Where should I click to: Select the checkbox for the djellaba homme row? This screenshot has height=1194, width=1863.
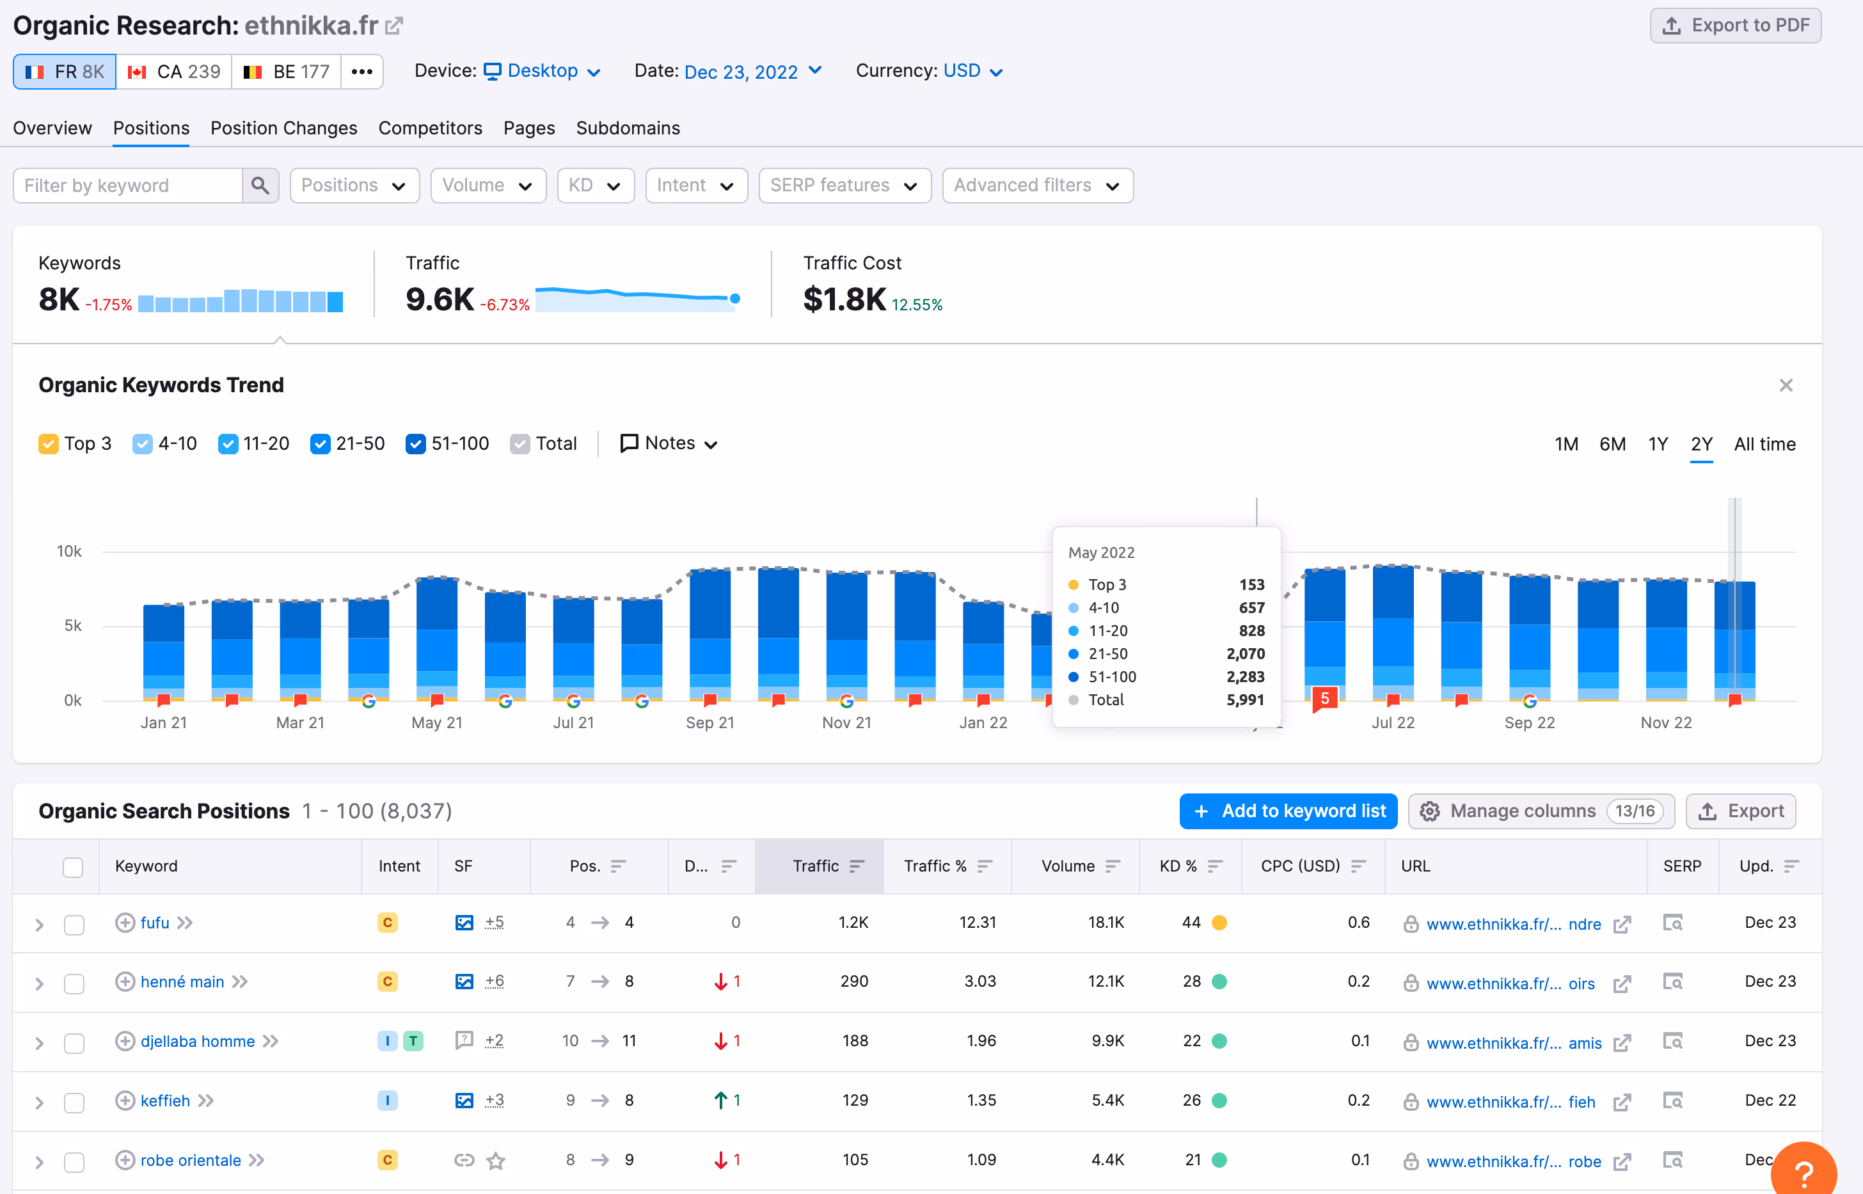(x=74, y=1043)
